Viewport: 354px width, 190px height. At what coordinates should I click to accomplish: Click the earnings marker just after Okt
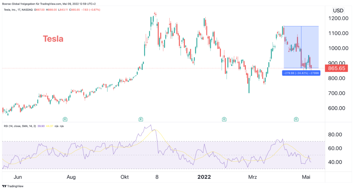point(141,119)
